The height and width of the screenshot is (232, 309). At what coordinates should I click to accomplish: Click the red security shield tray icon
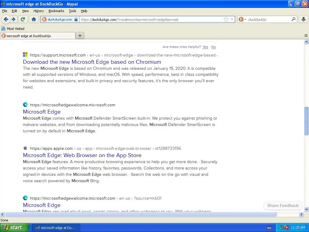(x=287, y=228)
